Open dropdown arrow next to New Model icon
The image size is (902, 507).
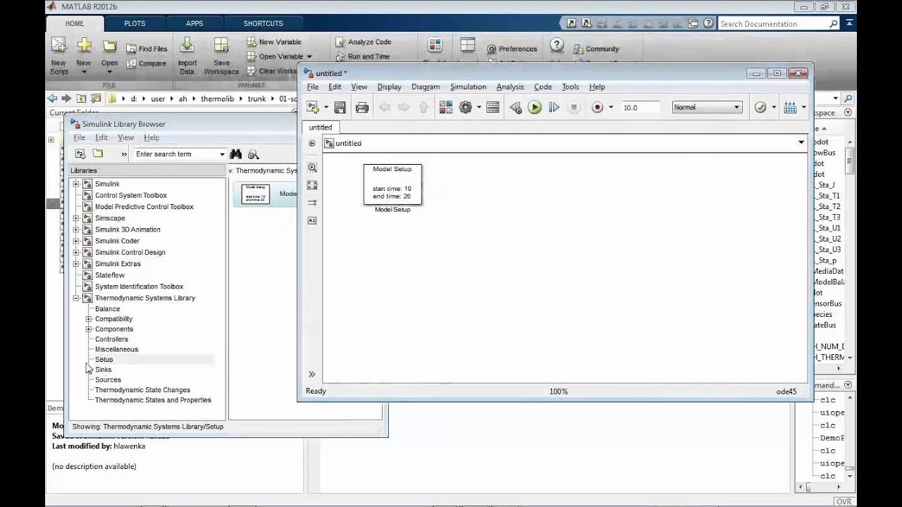click(326, 108)
